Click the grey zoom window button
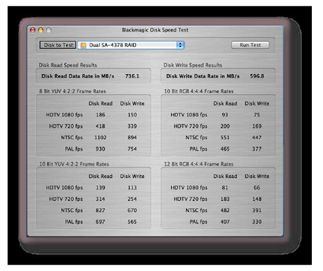 49,31
